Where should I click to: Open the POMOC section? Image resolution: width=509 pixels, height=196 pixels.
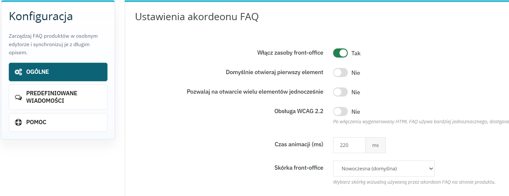(x=58, y=122)
